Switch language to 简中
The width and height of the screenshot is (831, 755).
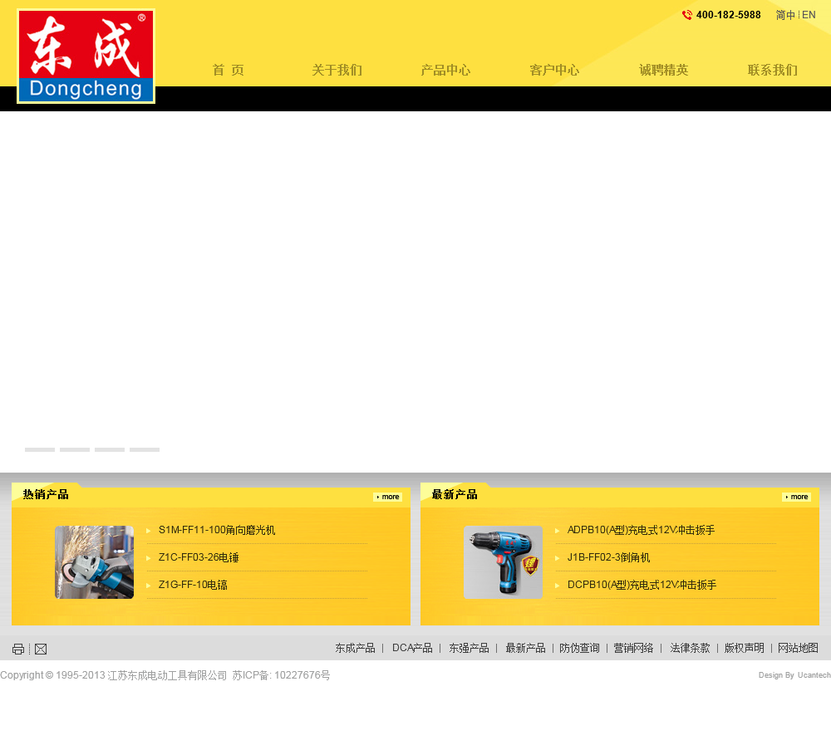click(785, 15)
